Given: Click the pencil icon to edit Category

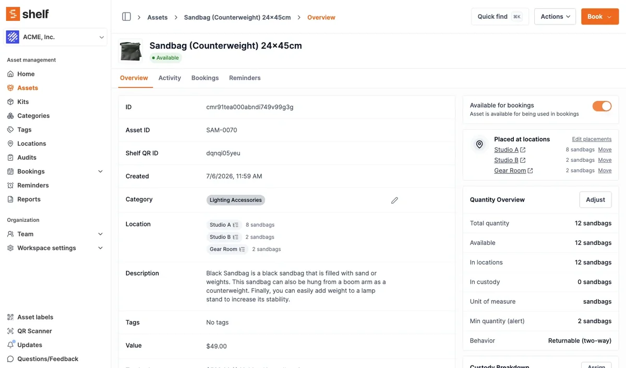Looking at the screenshot, I should tap(394, 200).
